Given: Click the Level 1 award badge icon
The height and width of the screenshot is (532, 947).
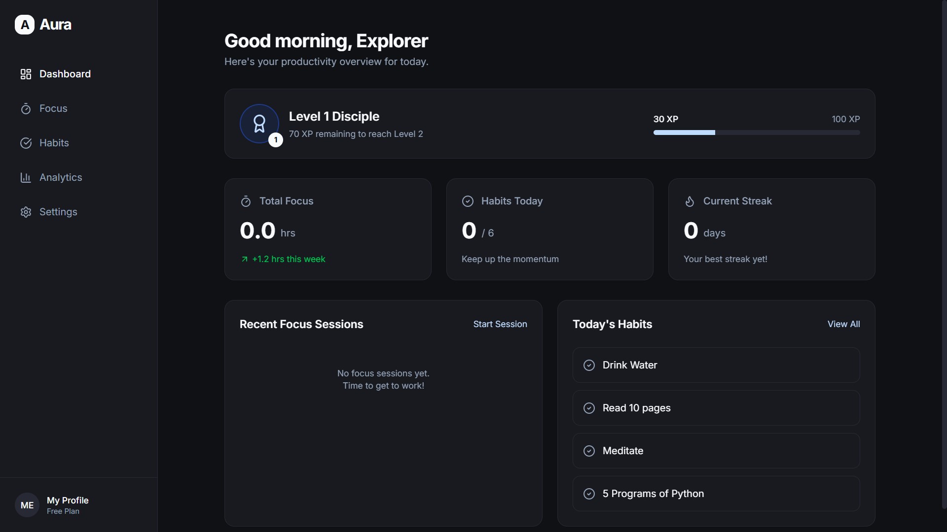Looking at the screenshot, I should 259,124.
